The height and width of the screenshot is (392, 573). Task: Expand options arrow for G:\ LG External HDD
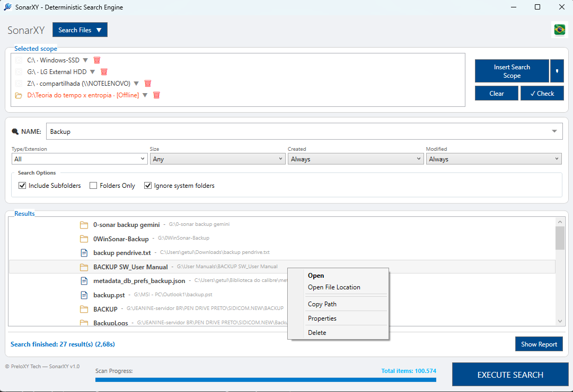click(x=92, y=72)
